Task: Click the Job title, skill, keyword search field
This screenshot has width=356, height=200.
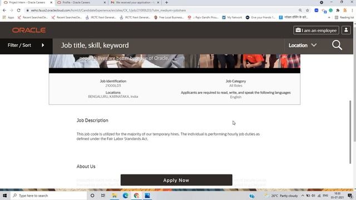Action: tap(168, 46)
